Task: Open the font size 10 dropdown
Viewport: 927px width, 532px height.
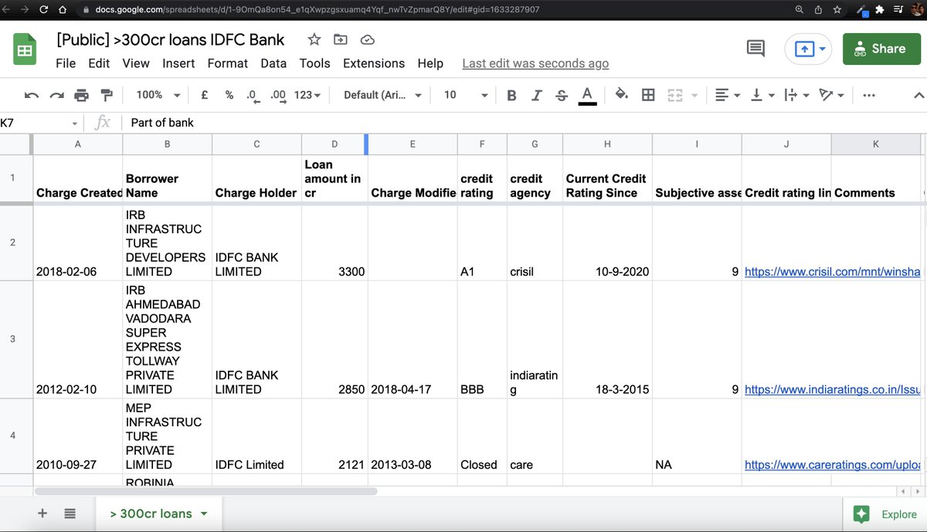Action: 465,95
